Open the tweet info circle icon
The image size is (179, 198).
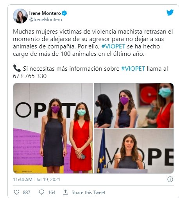[x=170, y=179]
